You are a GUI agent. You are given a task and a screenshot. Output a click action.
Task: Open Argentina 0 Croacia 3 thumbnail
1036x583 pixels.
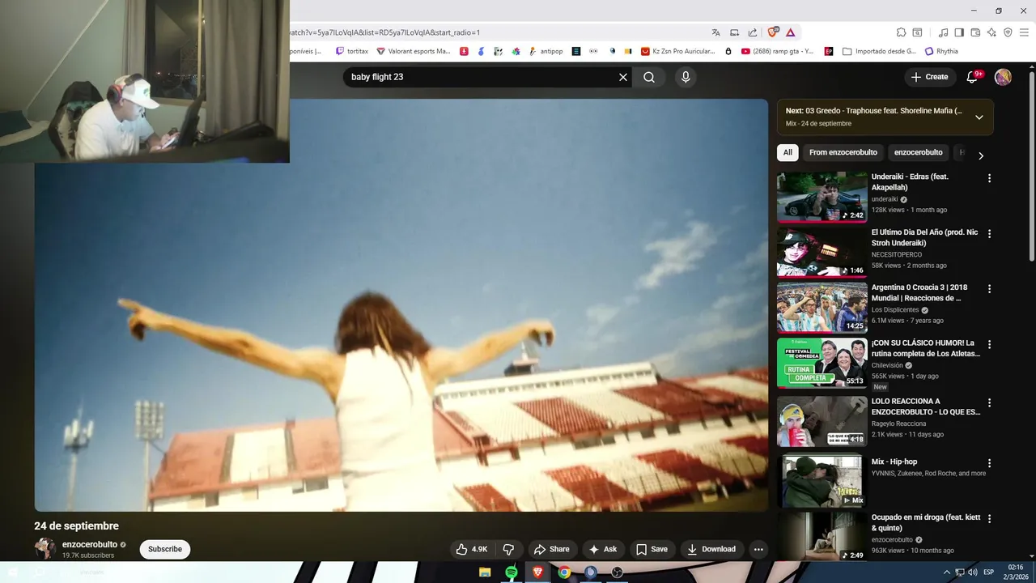pyautogui.click(x=822, y=307)
